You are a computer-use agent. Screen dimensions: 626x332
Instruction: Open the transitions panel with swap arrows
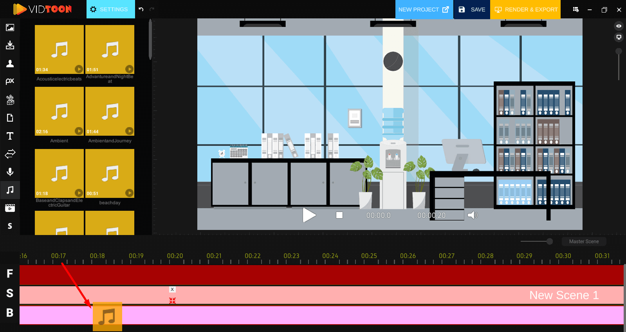click(x=10, y=154)
